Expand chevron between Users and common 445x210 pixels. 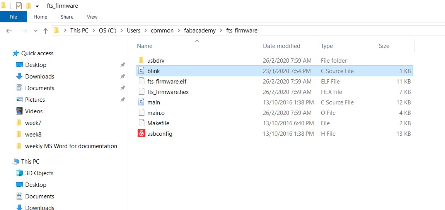pyautogui.click(x=146, y=31)
